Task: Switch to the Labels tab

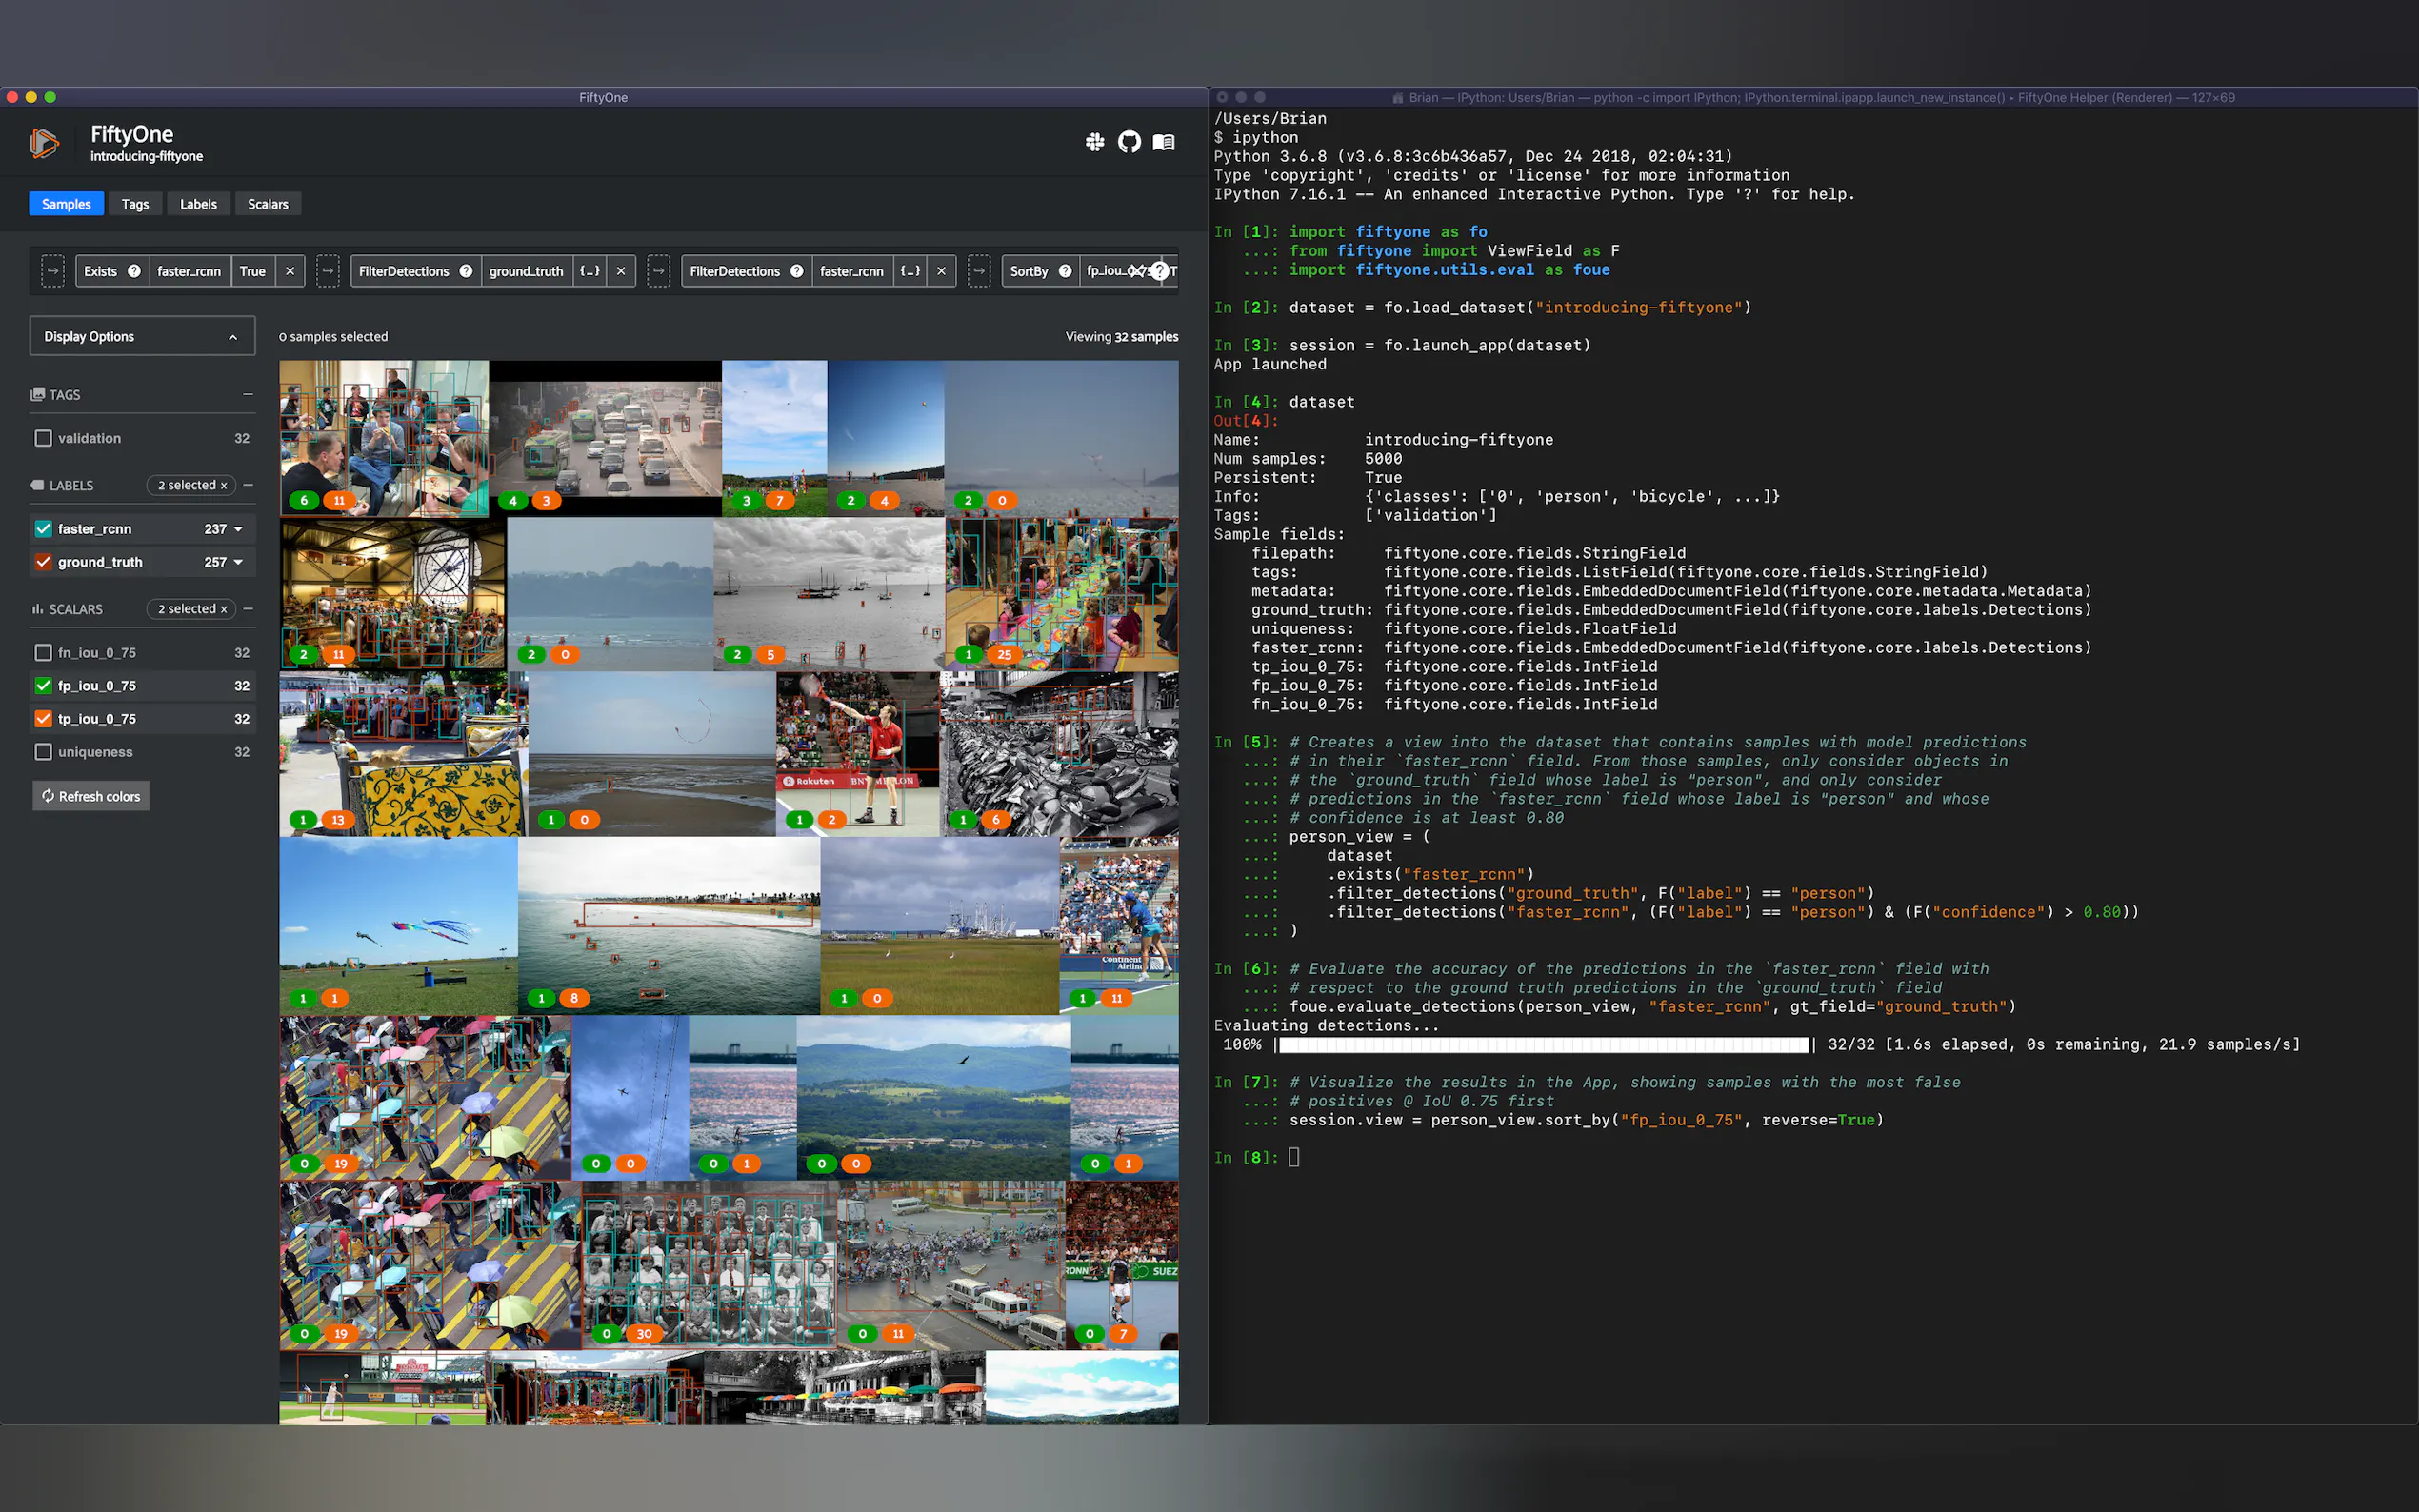Action: pyautogui.click(x=198, y=204)
